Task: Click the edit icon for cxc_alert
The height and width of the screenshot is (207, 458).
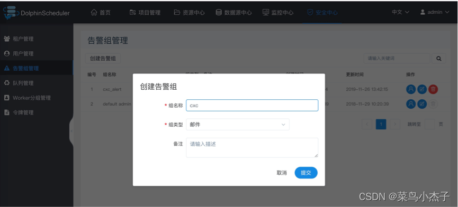Action: click(422, 89)
